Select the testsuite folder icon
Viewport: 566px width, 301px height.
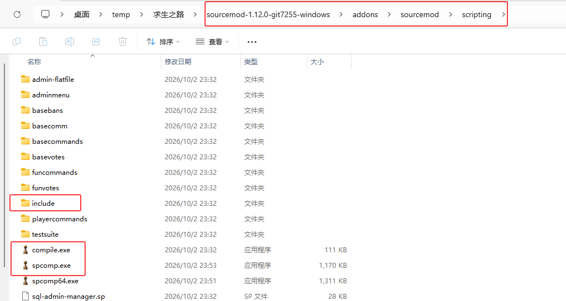point(25,235)
